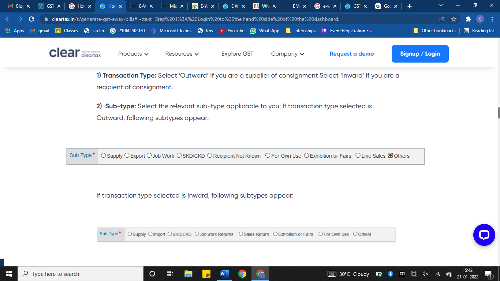500x281 pixels.
Task: Click the taskbar clock showing 15:42
Action: pyautogui.click(x=467, y=274)
